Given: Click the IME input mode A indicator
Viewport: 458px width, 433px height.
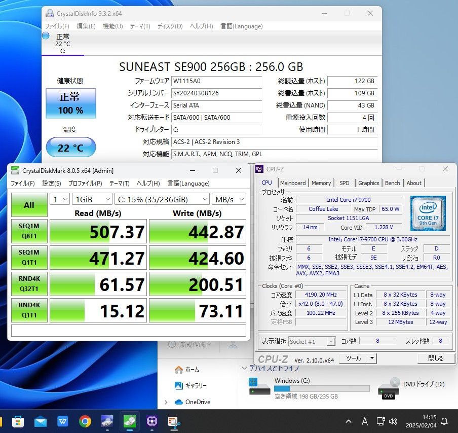Looking at the screenshot, I should (x=365, y=421).
